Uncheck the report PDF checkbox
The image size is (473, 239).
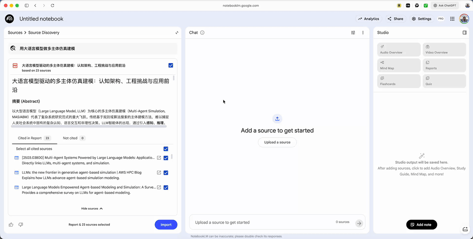(170, 65)
